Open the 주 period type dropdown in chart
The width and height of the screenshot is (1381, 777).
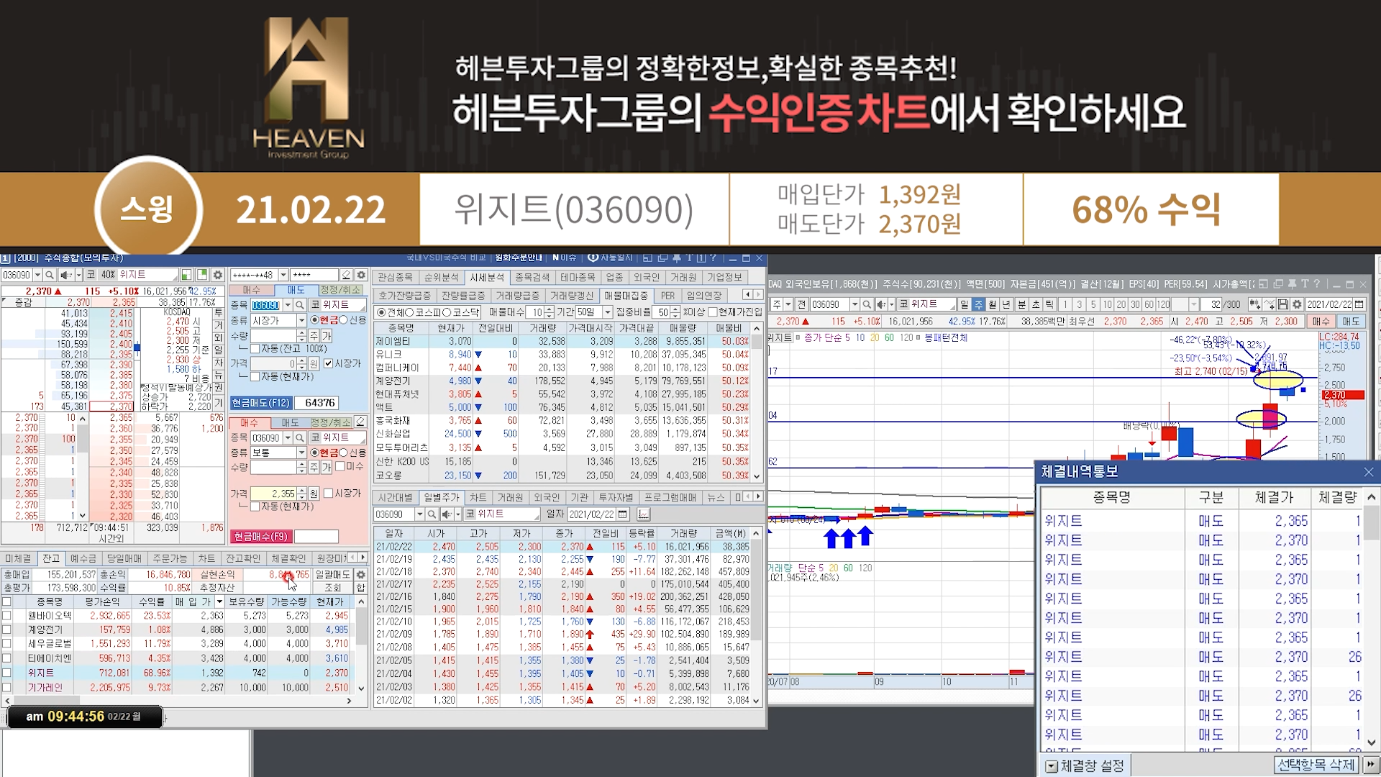(x=788, y=304)
